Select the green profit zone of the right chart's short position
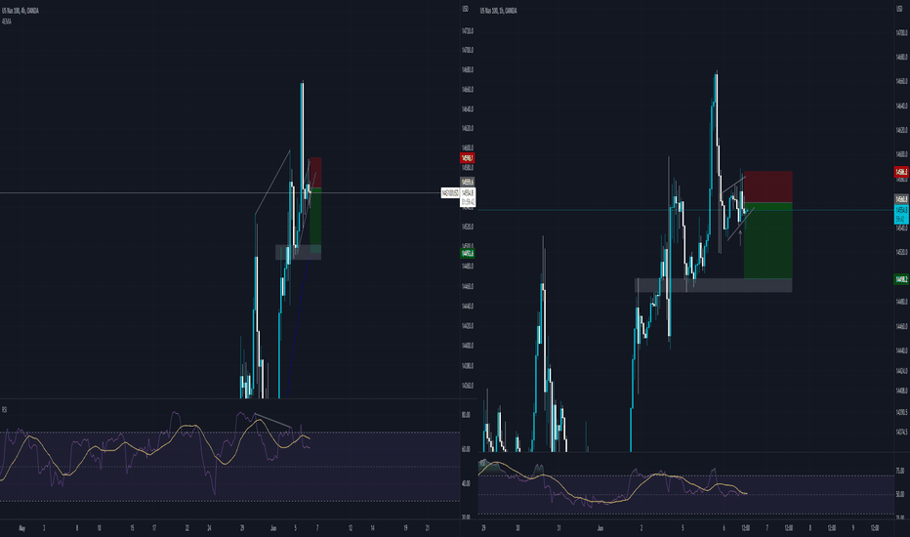This screenshot has width=910, height=537. coord(767,240)
